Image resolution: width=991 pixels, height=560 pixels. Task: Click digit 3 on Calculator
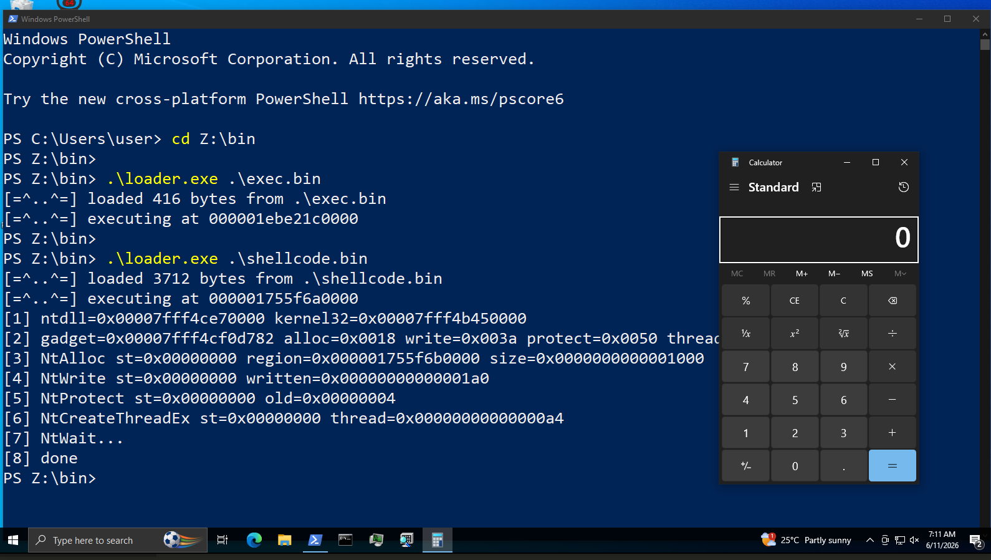click(x=843, y=433)
